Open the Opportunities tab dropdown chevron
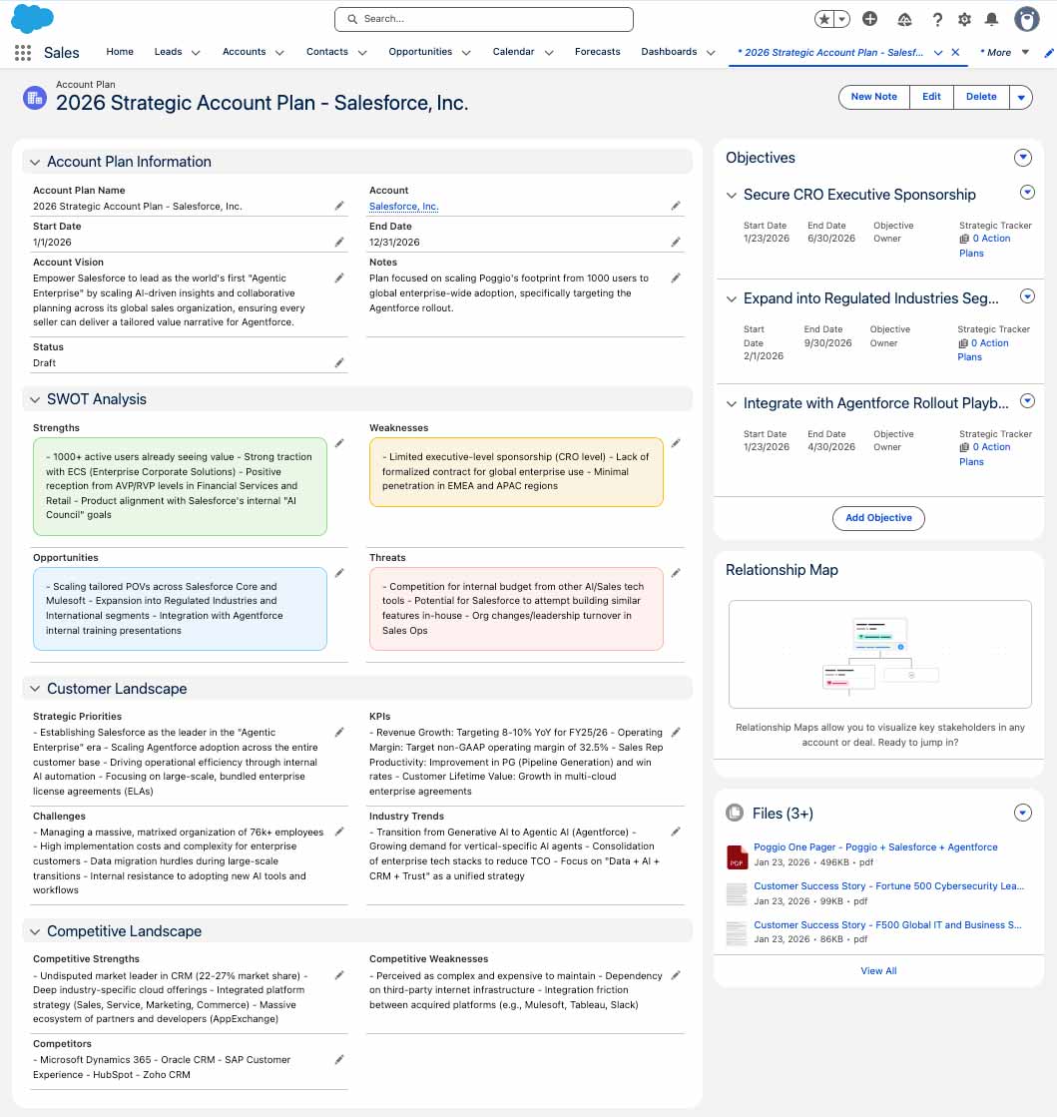1057x1117 pixels. 466,53
